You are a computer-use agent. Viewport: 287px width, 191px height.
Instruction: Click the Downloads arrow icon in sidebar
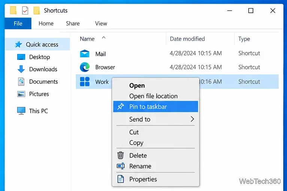(x=21, y=69)
